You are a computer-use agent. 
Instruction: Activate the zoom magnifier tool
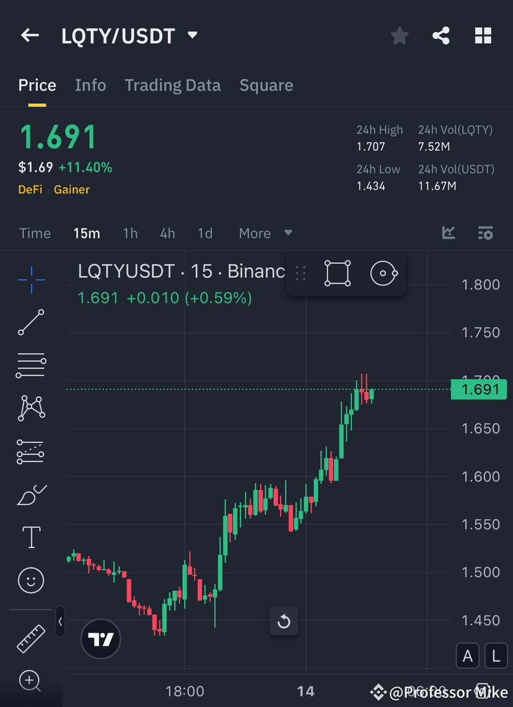pos(31,681)
